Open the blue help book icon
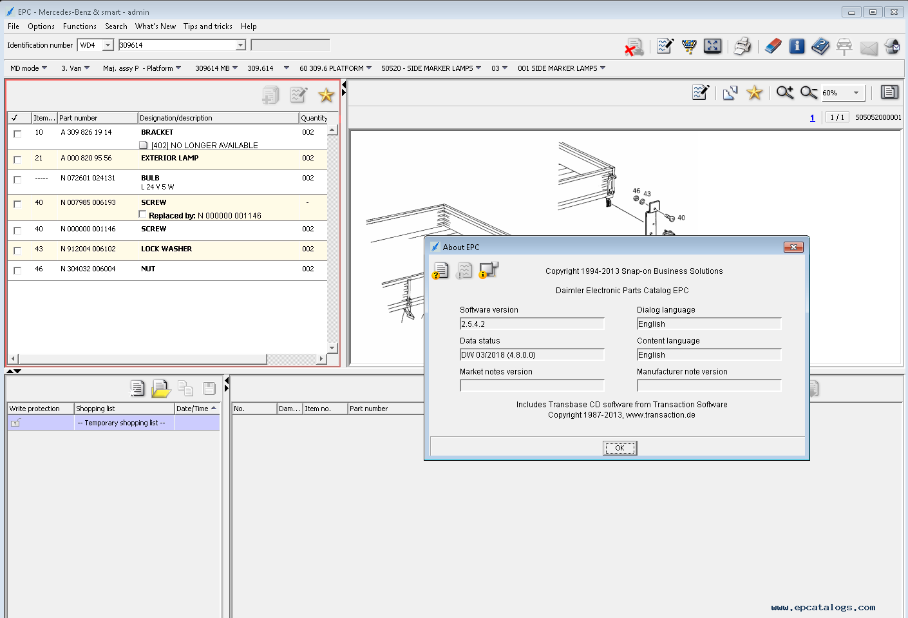Screen dimensions: 908x618 [820, 46]
